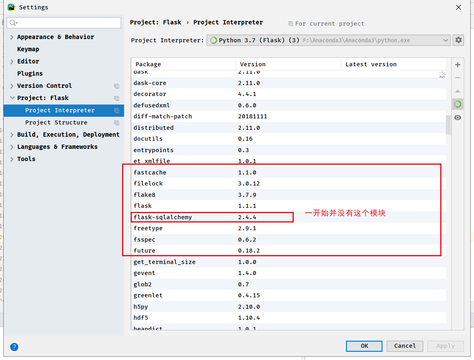Image resolution: width=474 pixels, height=360 pixels.
Task: Click the For current project icon
Action: click(x=291, y=24)
